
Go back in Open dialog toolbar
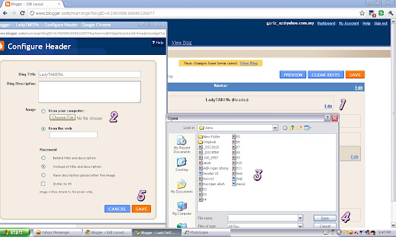(x=285, y=128)
